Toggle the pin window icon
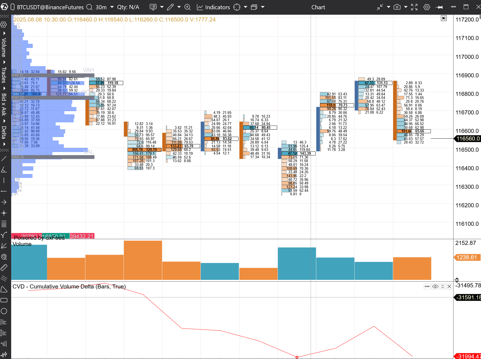Image resolution: width=481 pixels, height=359 pixels. pyautogui.click(x=439, y=7)
